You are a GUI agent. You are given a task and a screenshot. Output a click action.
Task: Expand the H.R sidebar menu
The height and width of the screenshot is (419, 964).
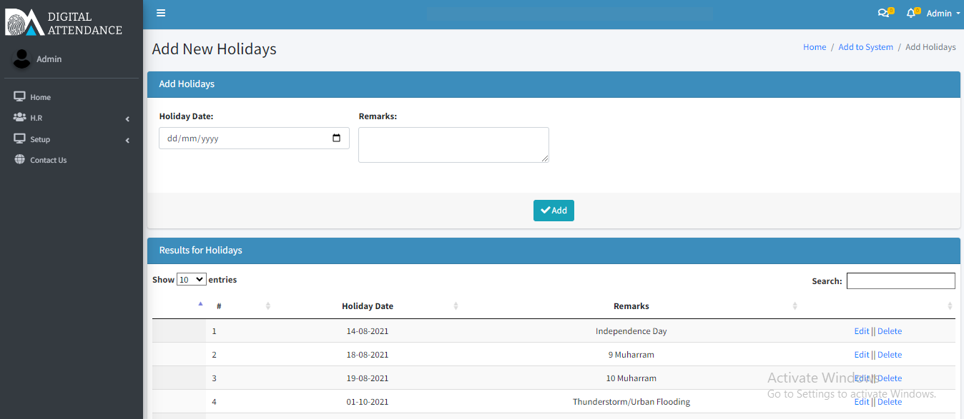click(x=72, y=118)
